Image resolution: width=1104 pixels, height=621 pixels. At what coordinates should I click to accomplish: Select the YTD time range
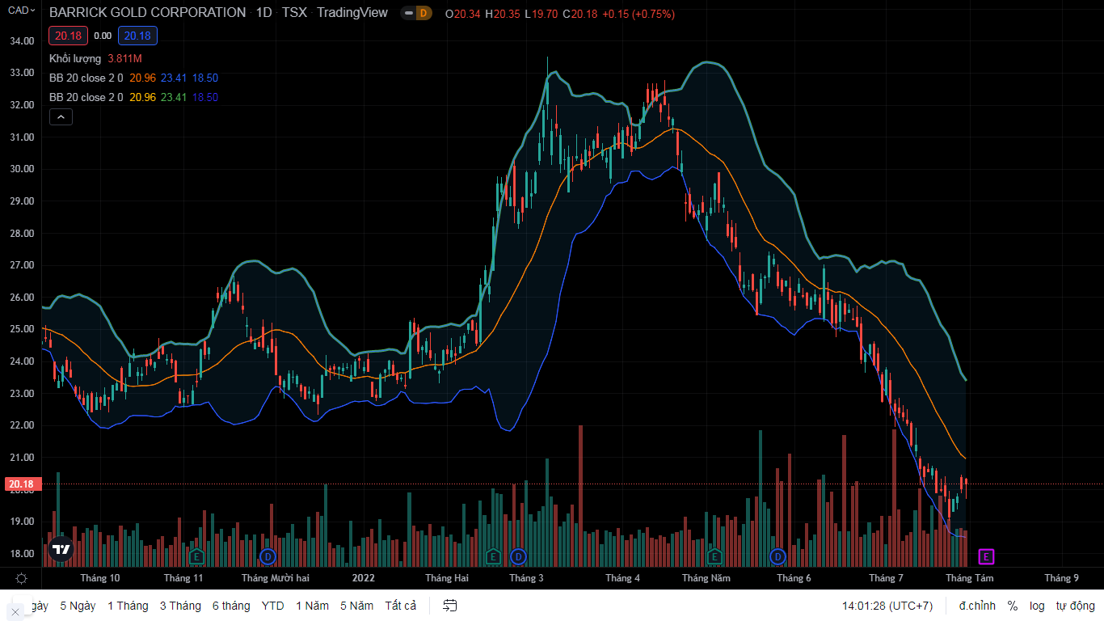[272, 606]
